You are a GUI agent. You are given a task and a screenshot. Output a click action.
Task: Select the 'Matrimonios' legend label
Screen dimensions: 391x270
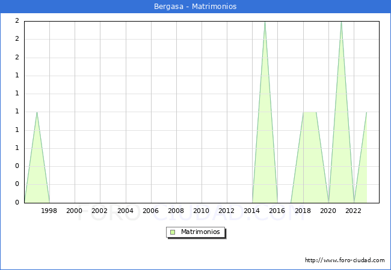200,232
